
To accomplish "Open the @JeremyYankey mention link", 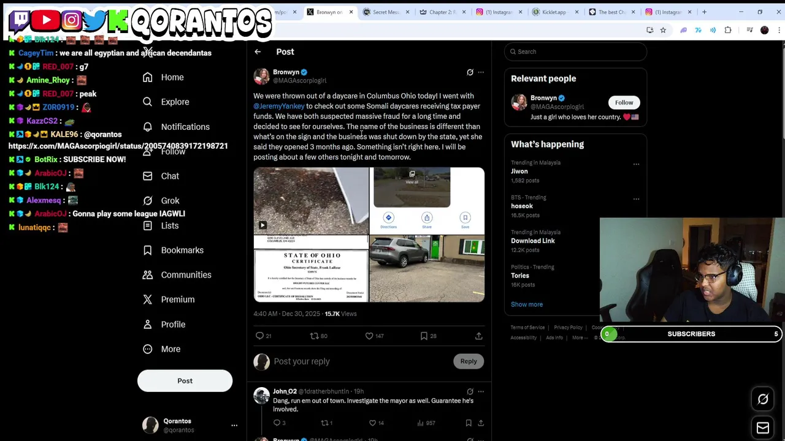I will (x=279, y=106).
